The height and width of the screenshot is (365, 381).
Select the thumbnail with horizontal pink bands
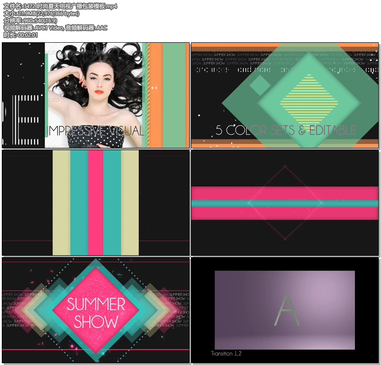[x=284, y=203]
